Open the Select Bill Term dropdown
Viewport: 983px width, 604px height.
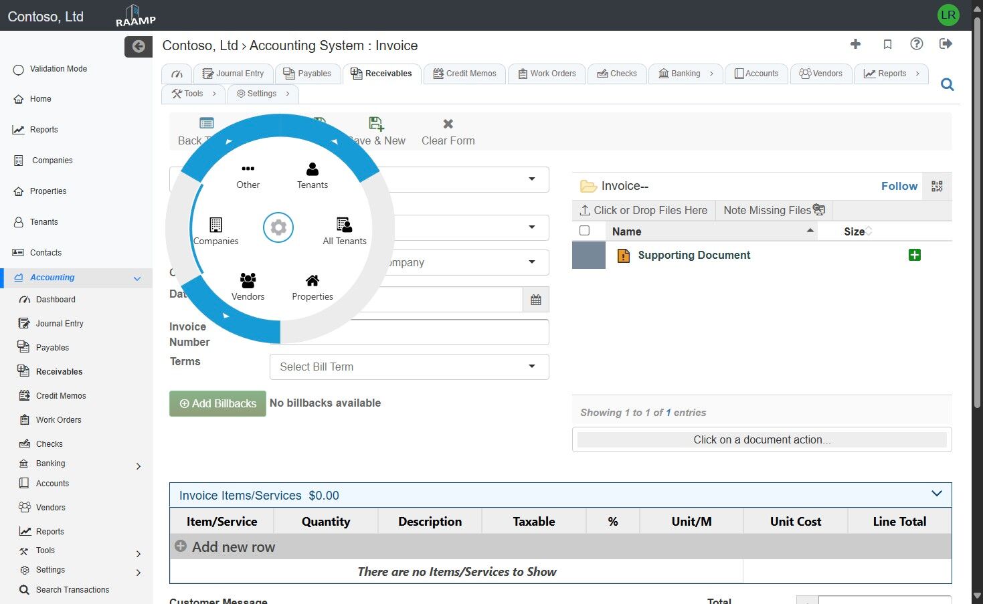(410, 367)
